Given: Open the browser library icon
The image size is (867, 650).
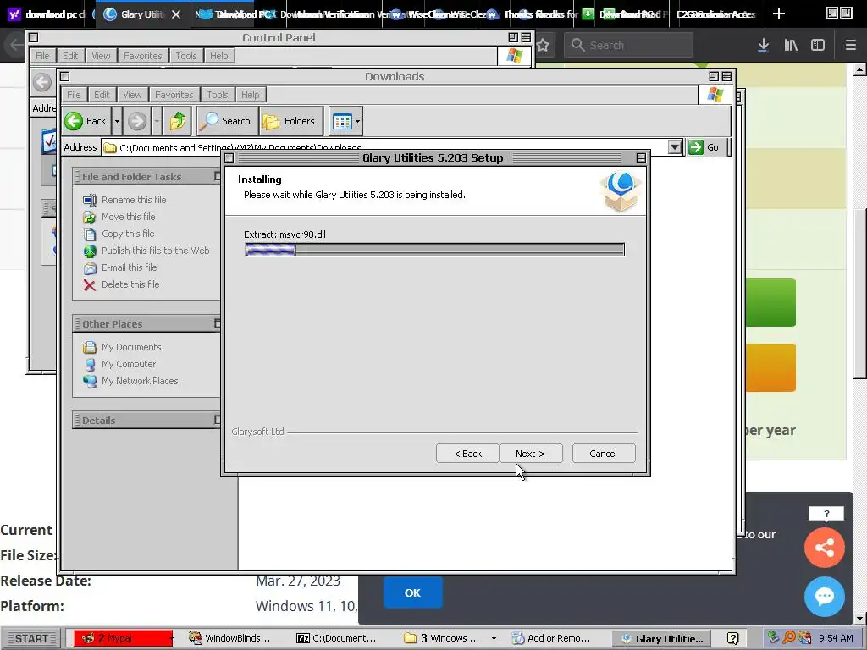Looking at the screenshot, I should coord(791,46).
